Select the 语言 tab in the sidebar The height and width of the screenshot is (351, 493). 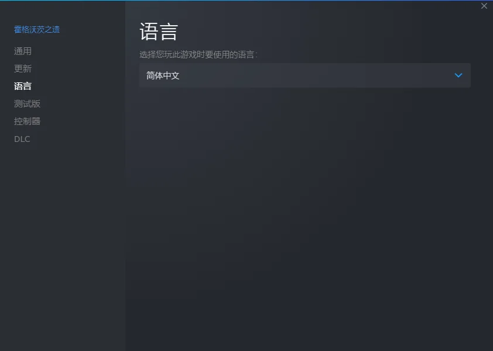tap(23, 86)
